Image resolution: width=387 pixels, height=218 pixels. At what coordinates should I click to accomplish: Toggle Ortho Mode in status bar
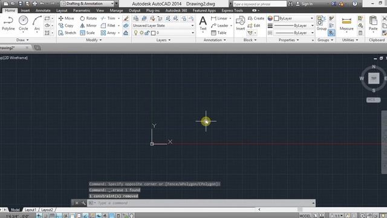click(x=59, y=216)
